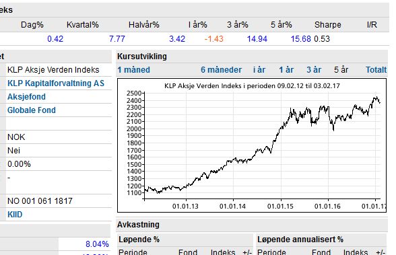Select the 6 måneder chart period

221,70
